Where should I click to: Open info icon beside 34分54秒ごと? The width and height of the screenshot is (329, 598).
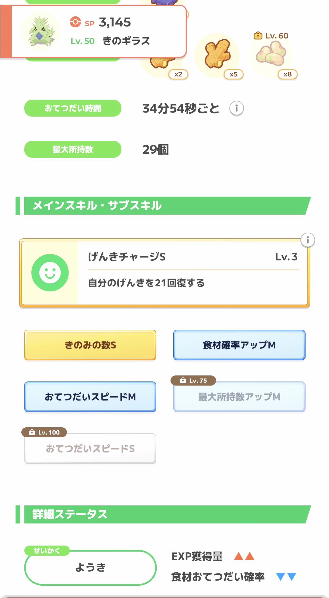coord(236,108)
